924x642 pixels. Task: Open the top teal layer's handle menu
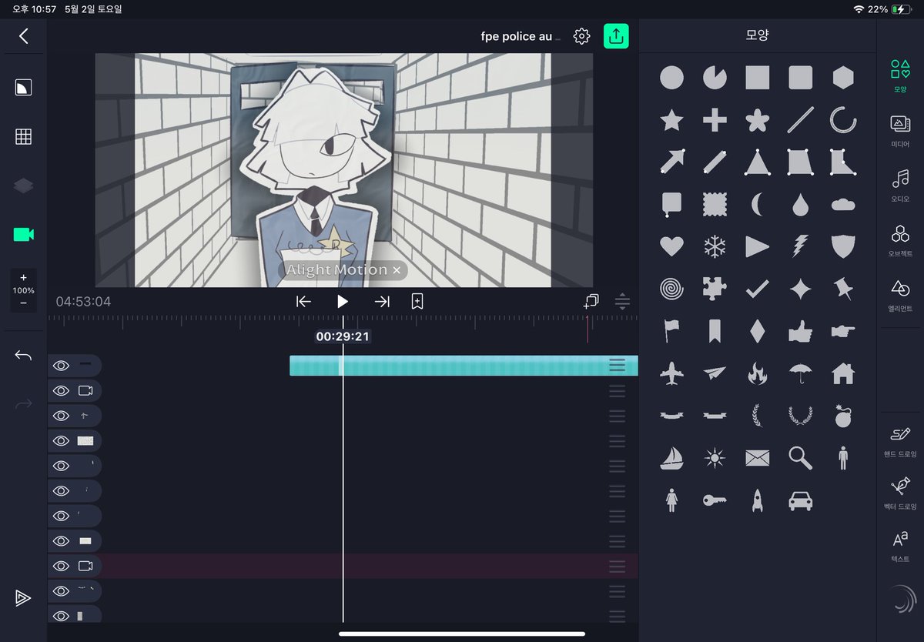click(x=617, y=366)
